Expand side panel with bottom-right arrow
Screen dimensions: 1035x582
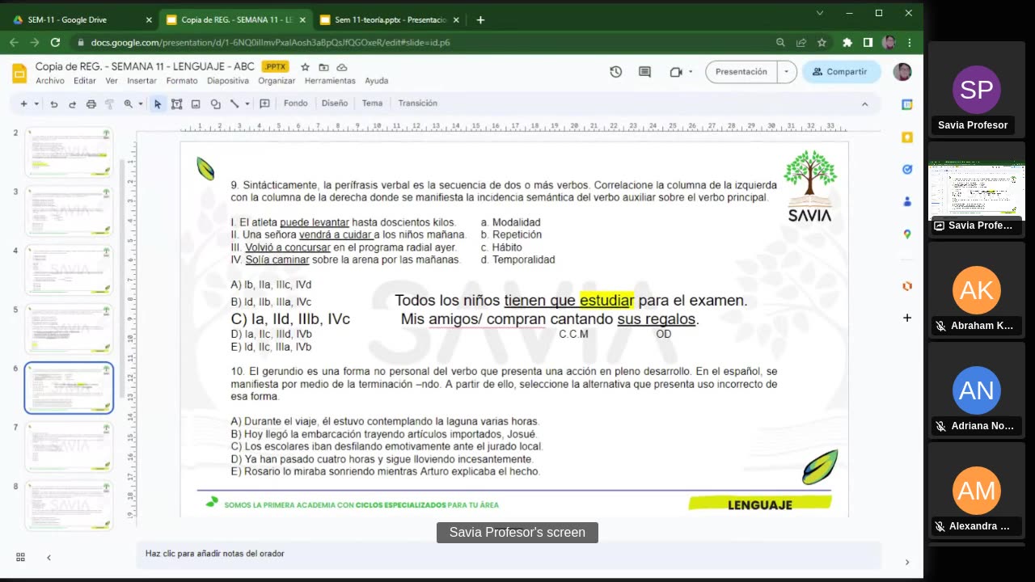click(906, 562)
